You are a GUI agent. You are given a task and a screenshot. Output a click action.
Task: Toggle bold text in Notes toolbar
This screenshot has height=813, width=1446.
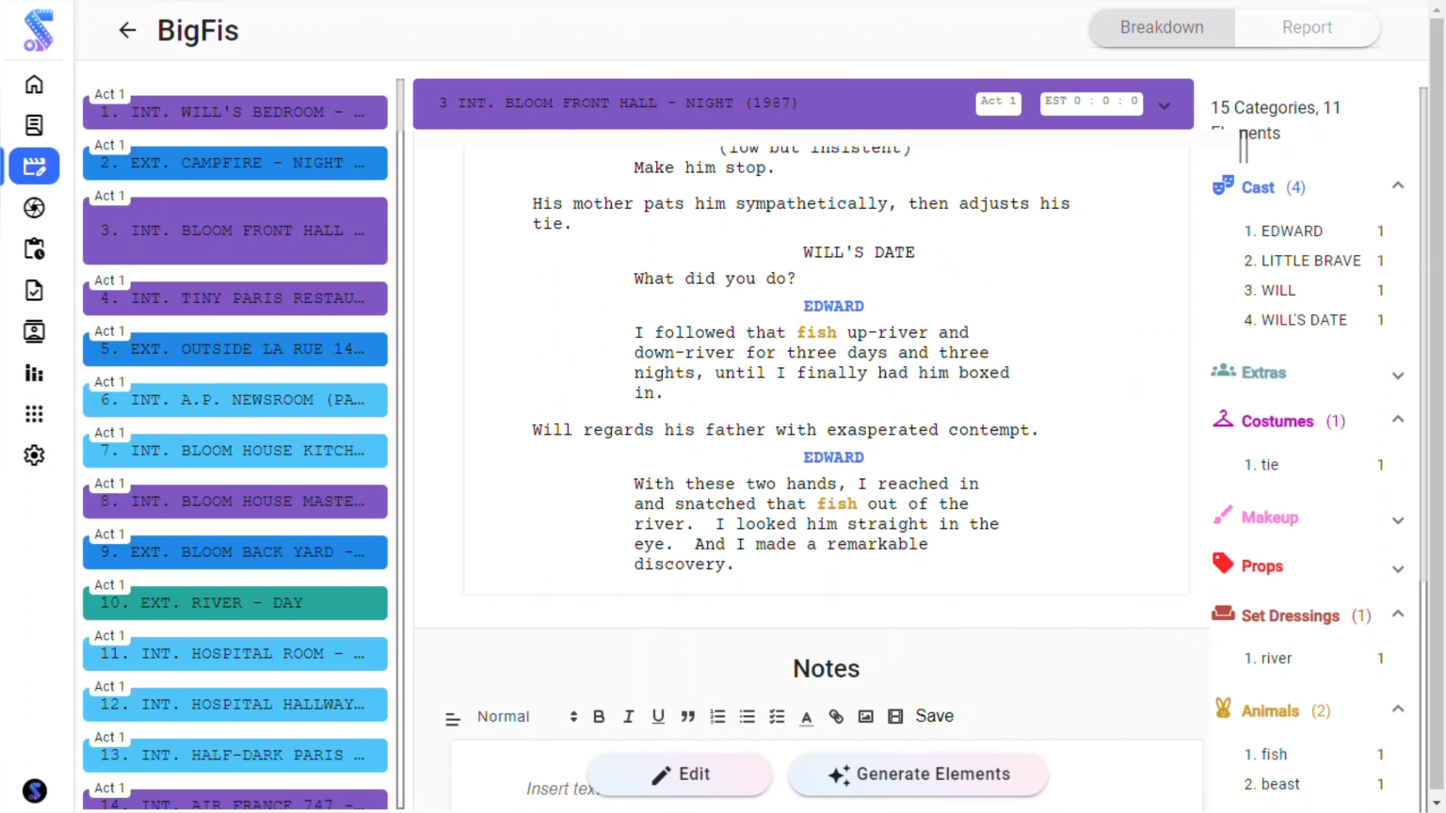[x=599, y=716]
